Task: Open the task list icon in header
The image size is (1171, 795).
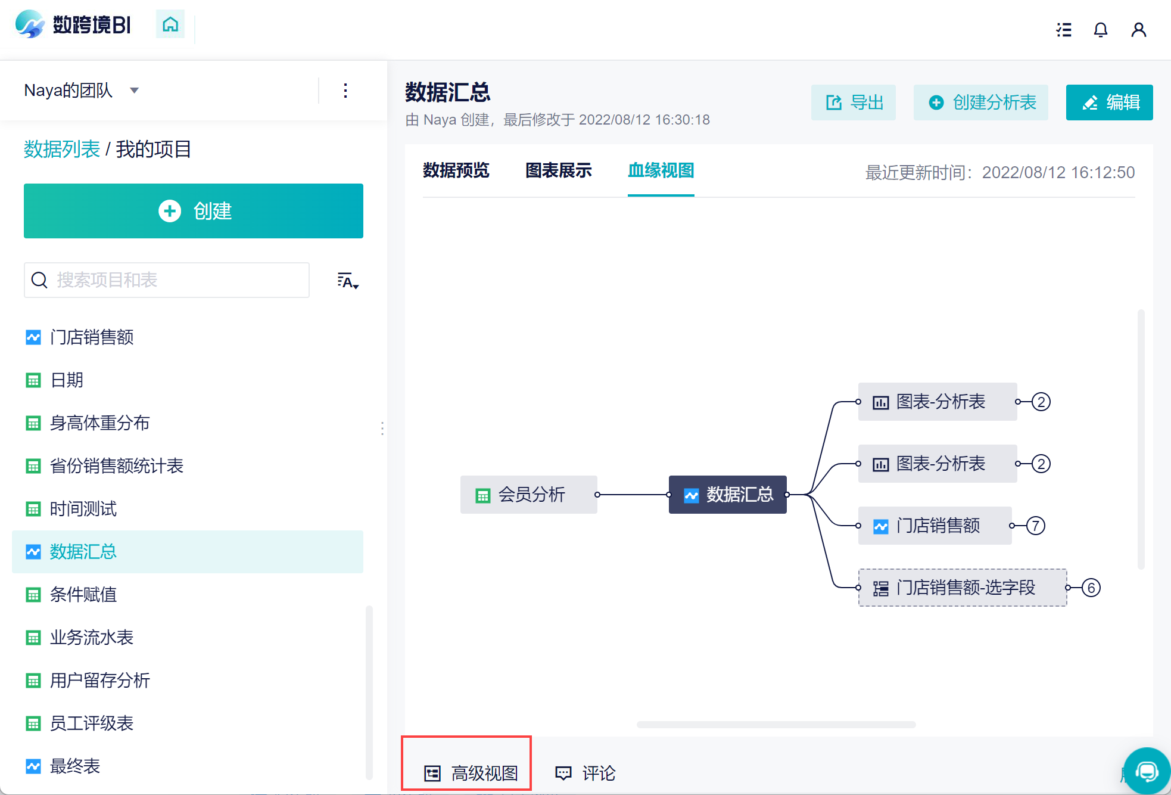Action: pyautogui.click(x=1064, y=30)
